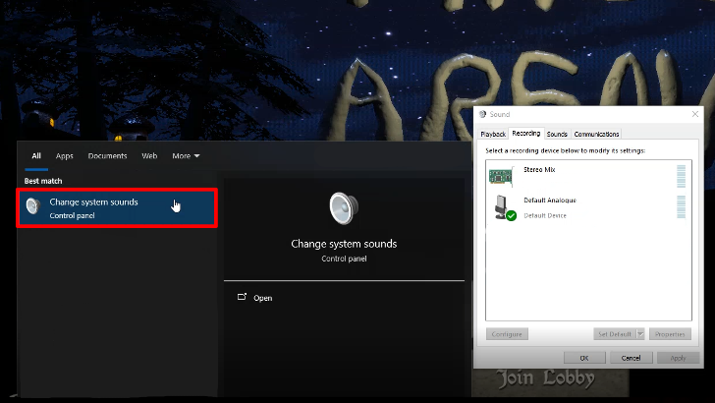
Task: Switch to the Recording tab
Action: click(x=525, y=134)
